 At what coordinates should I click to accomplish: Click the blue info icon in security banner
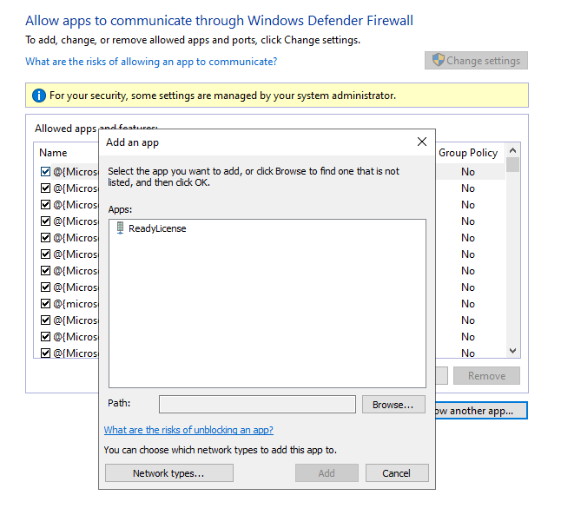pos(38,96)
